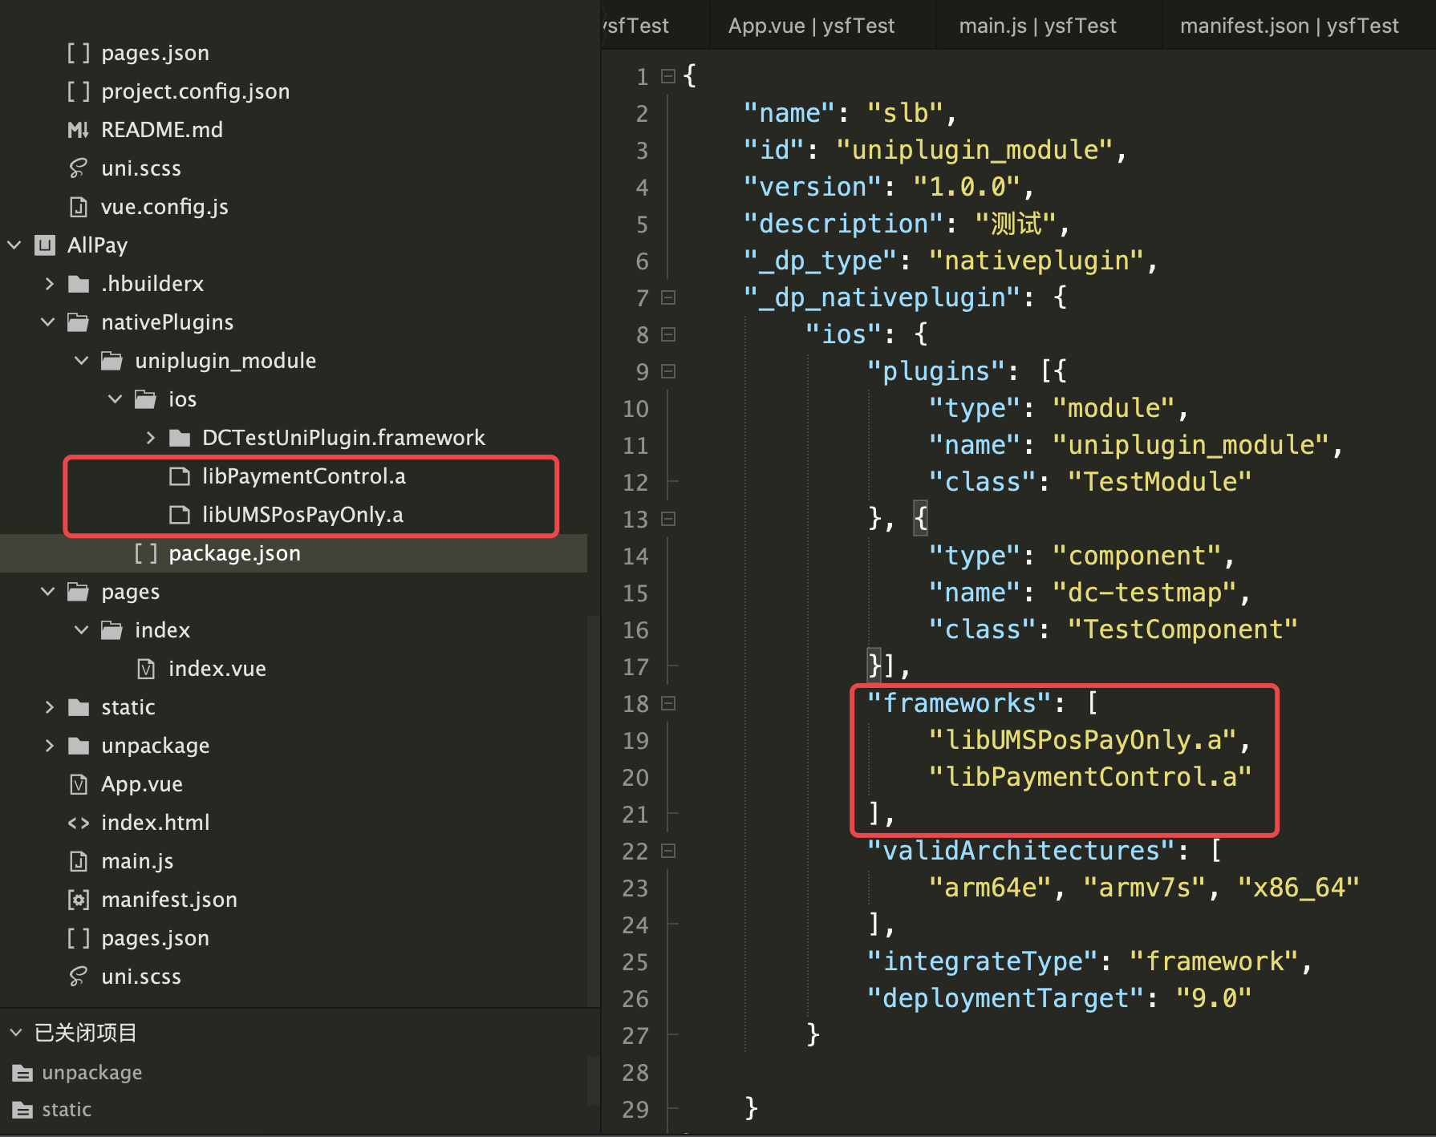Click the Vue icon beside App.vue
Screen dimensions: 1436x1137
[x=79, y=784]
